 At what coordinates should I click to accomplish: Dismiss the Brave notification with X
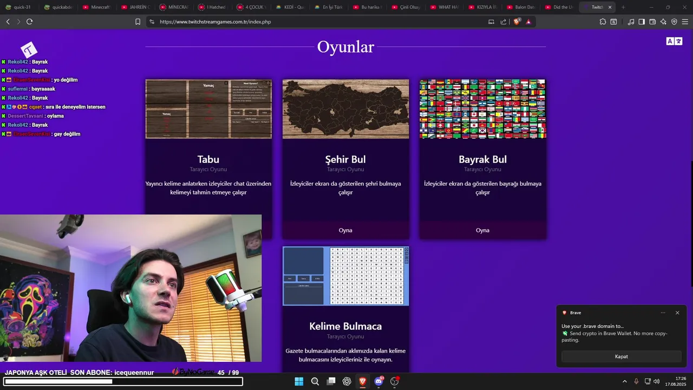(677, 313)
